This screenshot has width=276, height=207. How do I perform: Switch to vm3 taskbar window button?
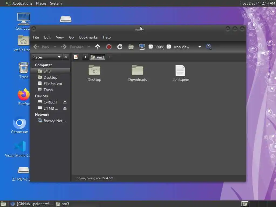pos(77,204)
